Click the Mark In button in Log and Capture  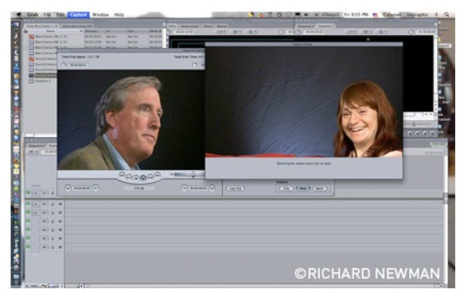point(67,188)
